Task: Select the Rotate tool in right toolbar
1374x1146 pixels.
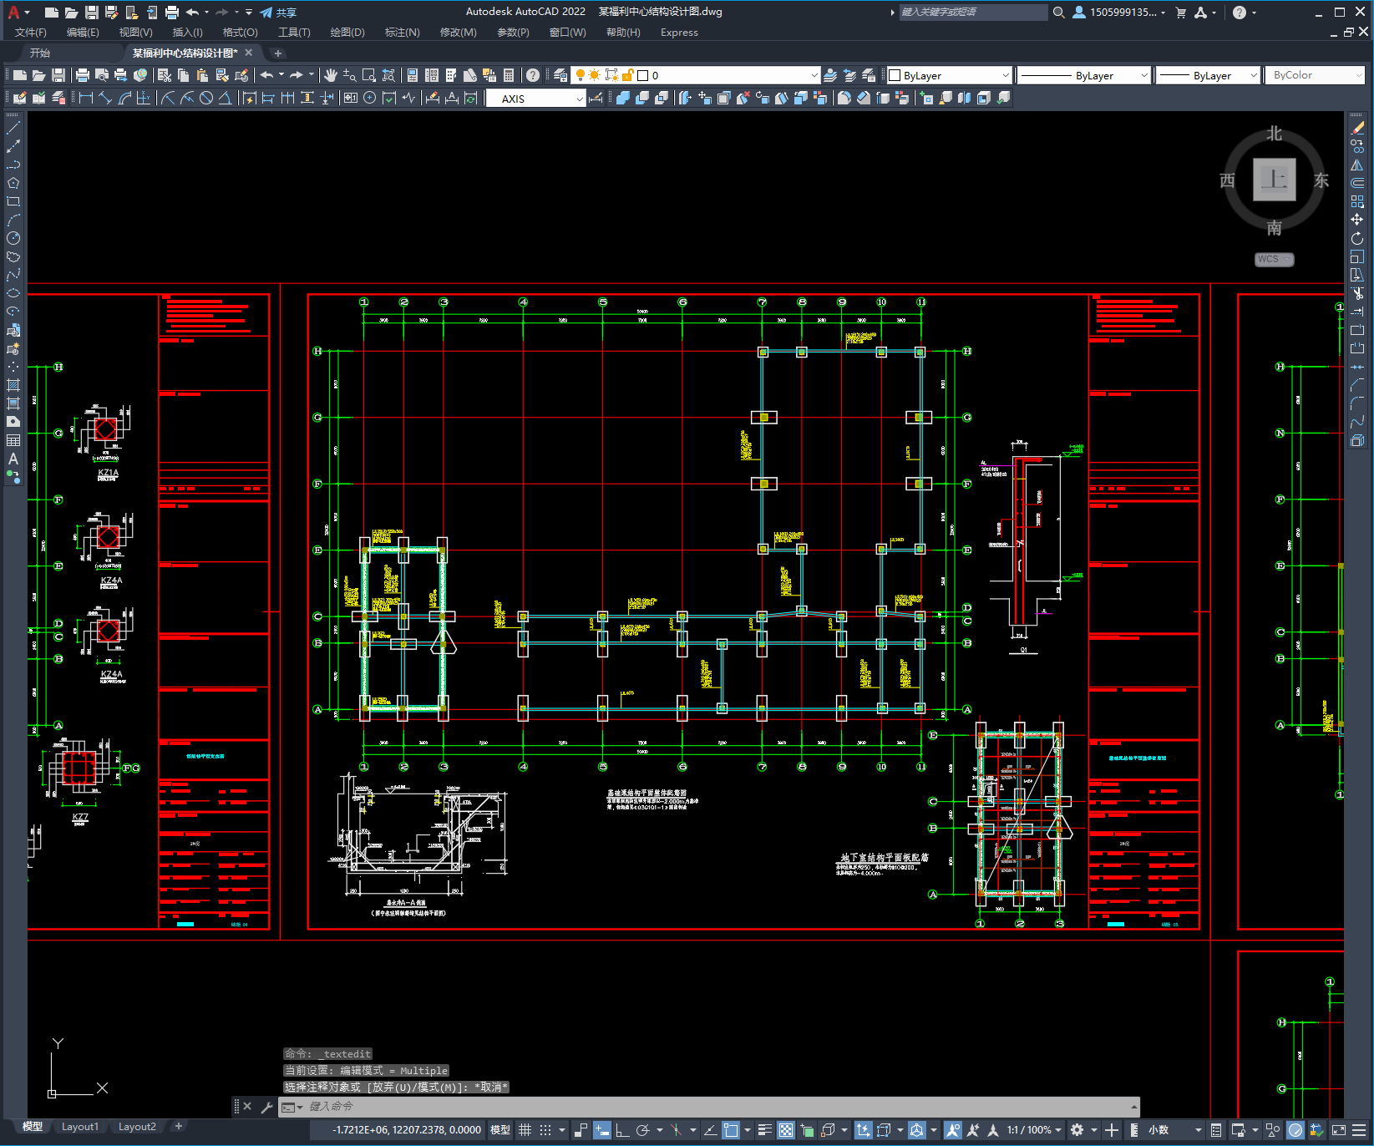Action: tap(1357, 238)
